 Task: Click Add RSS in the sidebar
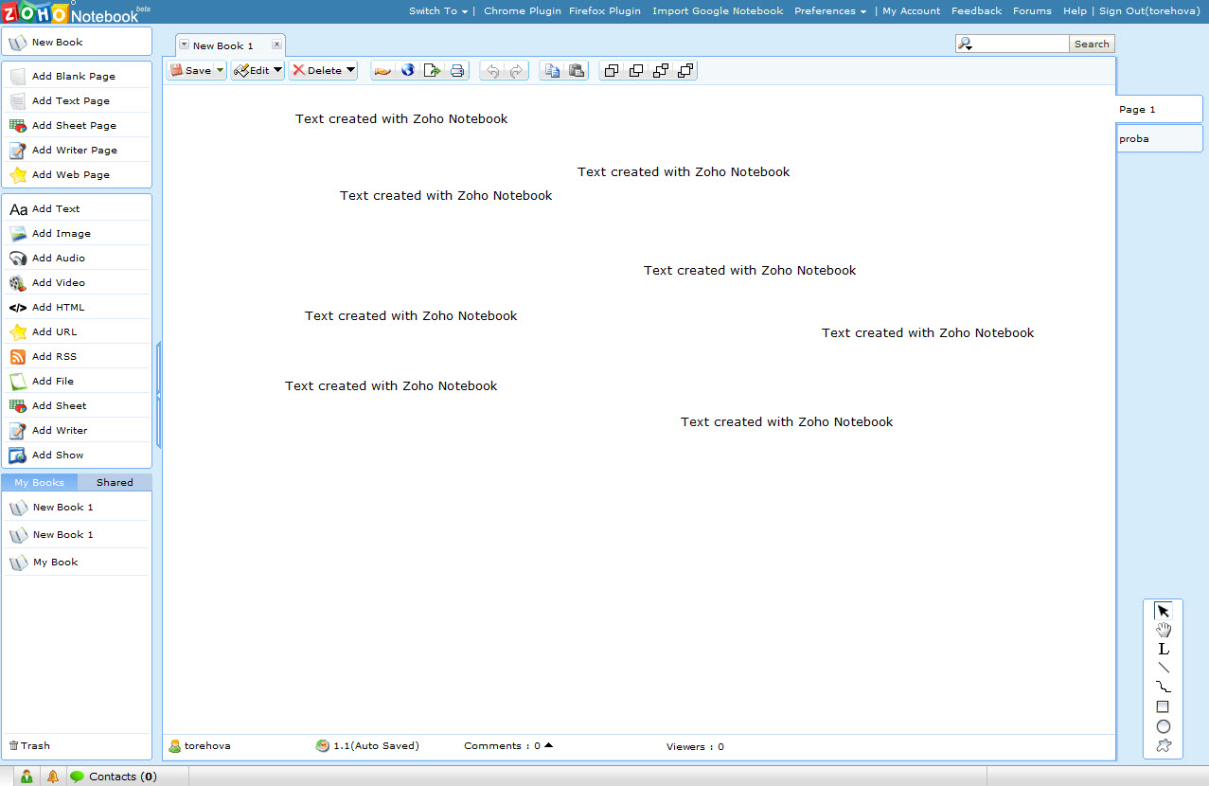77,356
